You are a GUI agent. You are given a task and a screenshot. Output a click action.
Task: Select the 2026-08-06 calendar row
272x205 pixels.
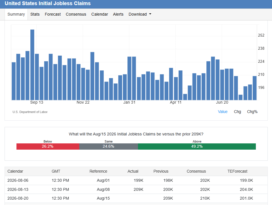click(x=136, y=180)
